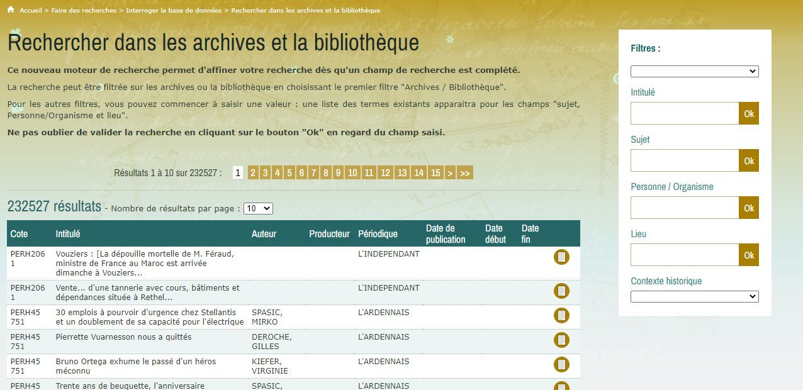Open the record icon for the Vouziers article
The width and height of the screenshot is (803, 390).
(561, 257)
